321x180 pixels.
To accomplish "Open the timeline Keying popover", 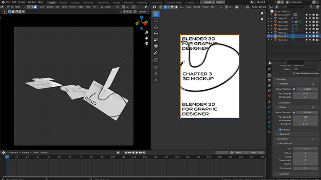I will click(x=27, y=152).
